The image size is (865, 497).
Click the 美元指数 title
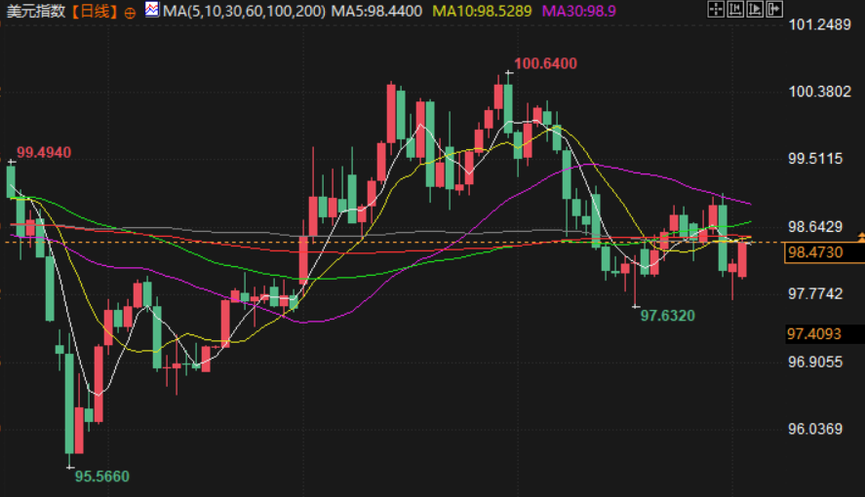(36, 11)
